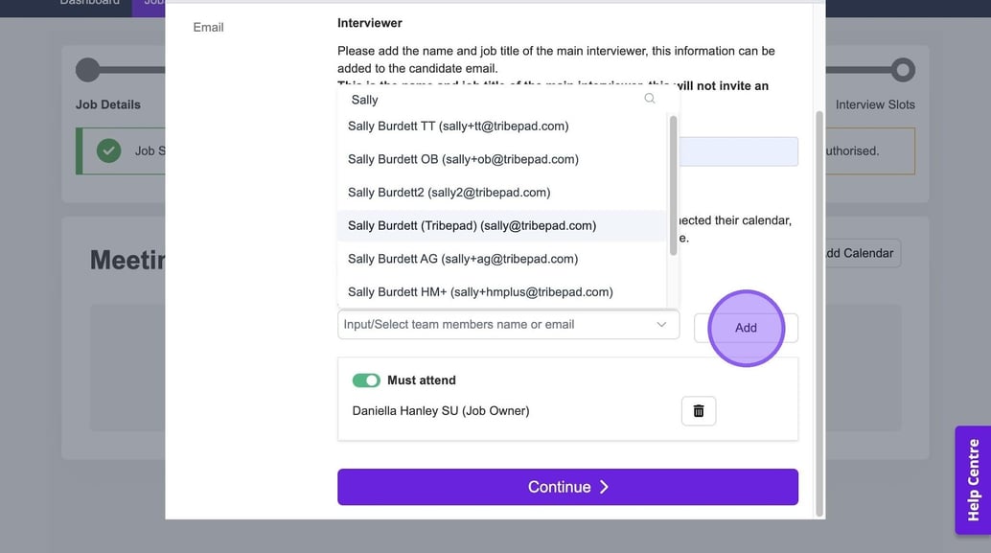991x553 pixels.
Task: Click the Job Details step circle
Action: tap(88, 70)
